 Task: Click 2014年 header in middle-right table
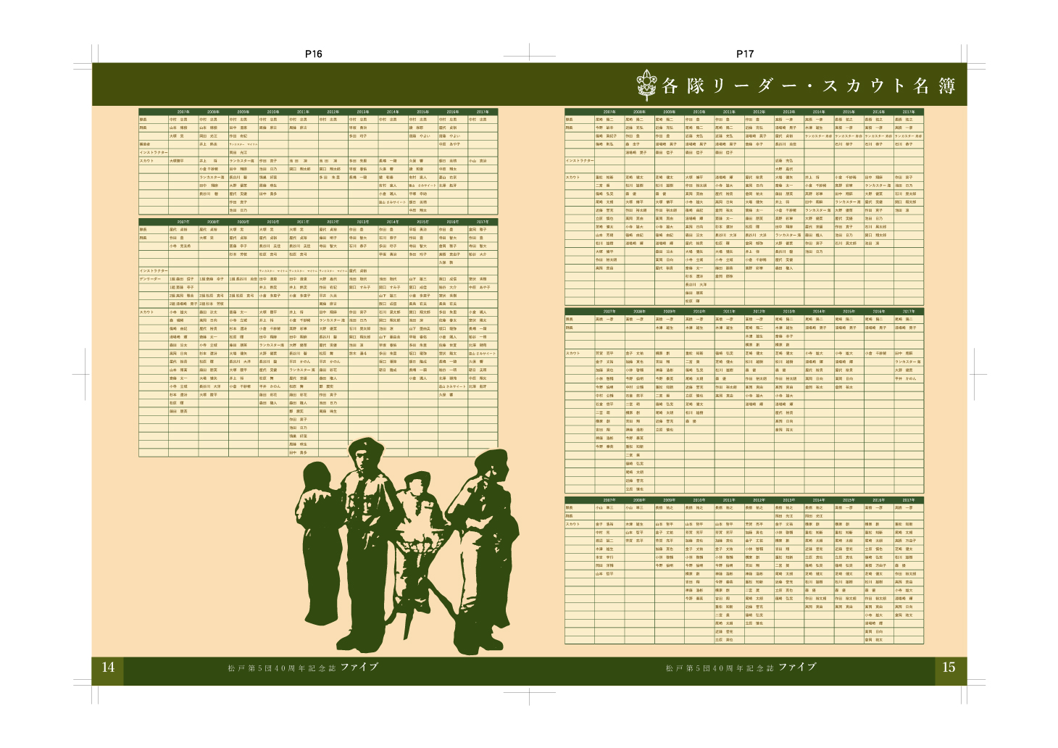tap(818, 312)
